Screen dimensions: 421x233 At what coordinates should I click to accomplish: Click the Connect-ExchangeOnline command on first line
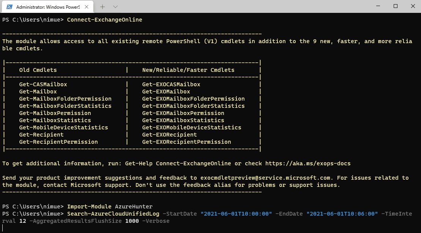coord(104,20)
